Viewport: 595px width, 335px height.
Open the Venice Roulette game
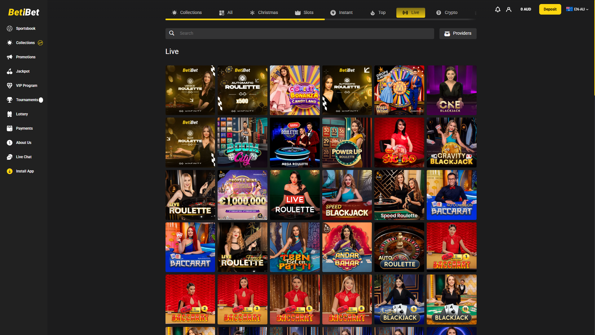click(190, 90)
